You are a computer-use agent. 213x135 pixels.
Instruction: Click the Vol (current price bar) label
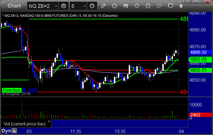pyautogui.click(x=24, y=124)
